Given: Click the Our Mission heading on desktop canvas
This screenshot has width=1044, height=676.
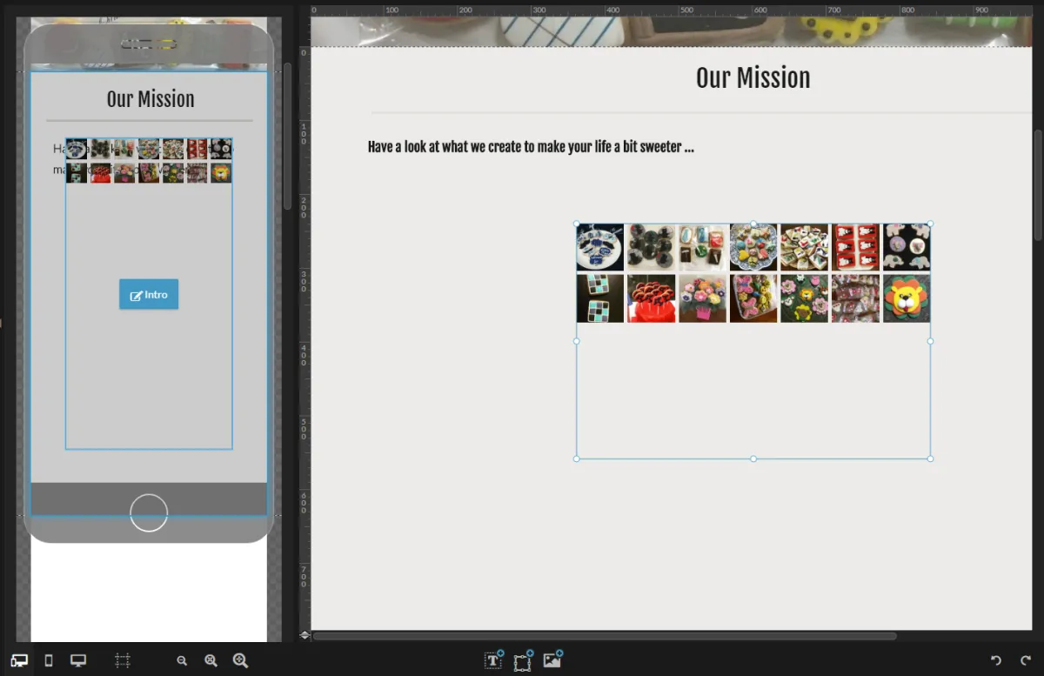Looking at the screenshot, I should pyautogui.click(x=753, y=77).
